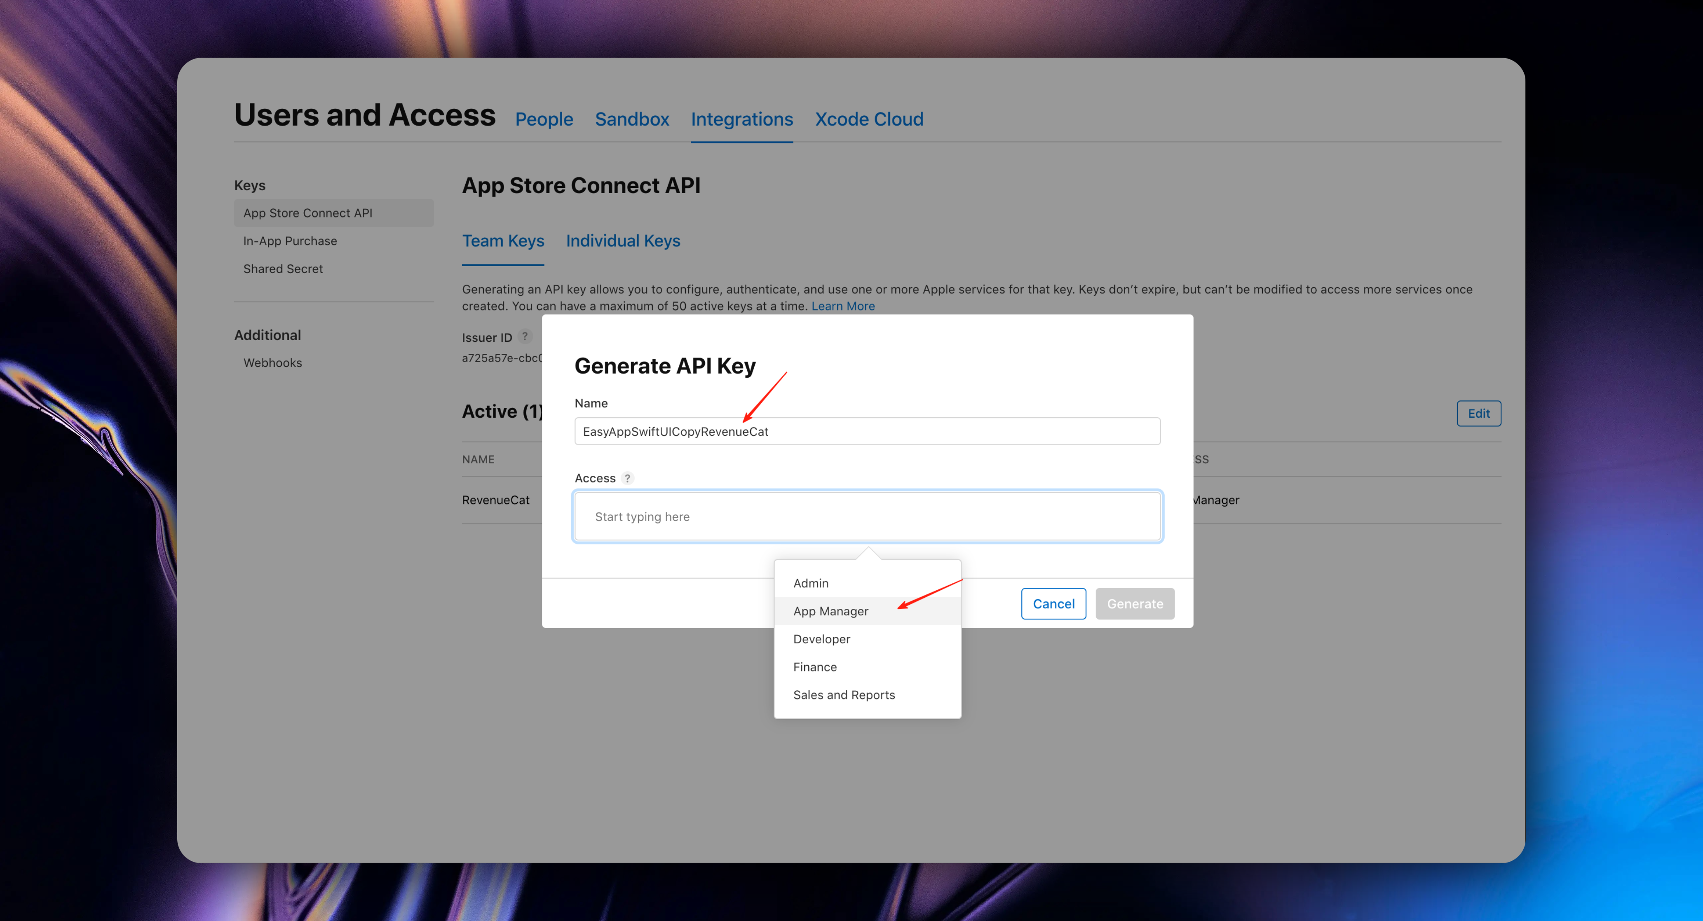This screenshot has width=1703, height=921.
Task: Switch to Individual Keys tab
Action: click(623, 241)
